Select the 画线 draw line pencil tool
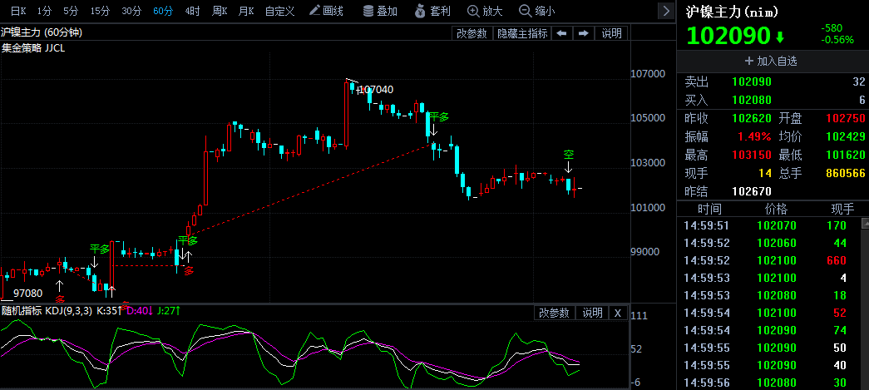 click(x=327, y=11)
